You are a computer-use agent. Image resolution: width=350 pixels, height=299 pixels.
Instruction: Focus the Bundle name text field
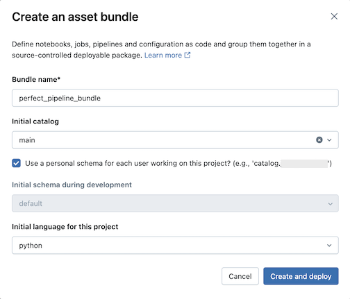click(x=175, y=98)
